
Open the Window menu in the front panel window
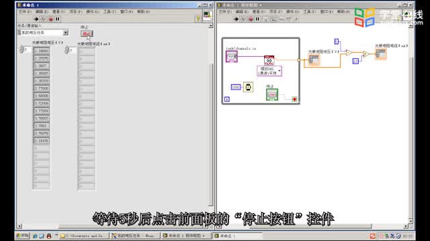126,12
